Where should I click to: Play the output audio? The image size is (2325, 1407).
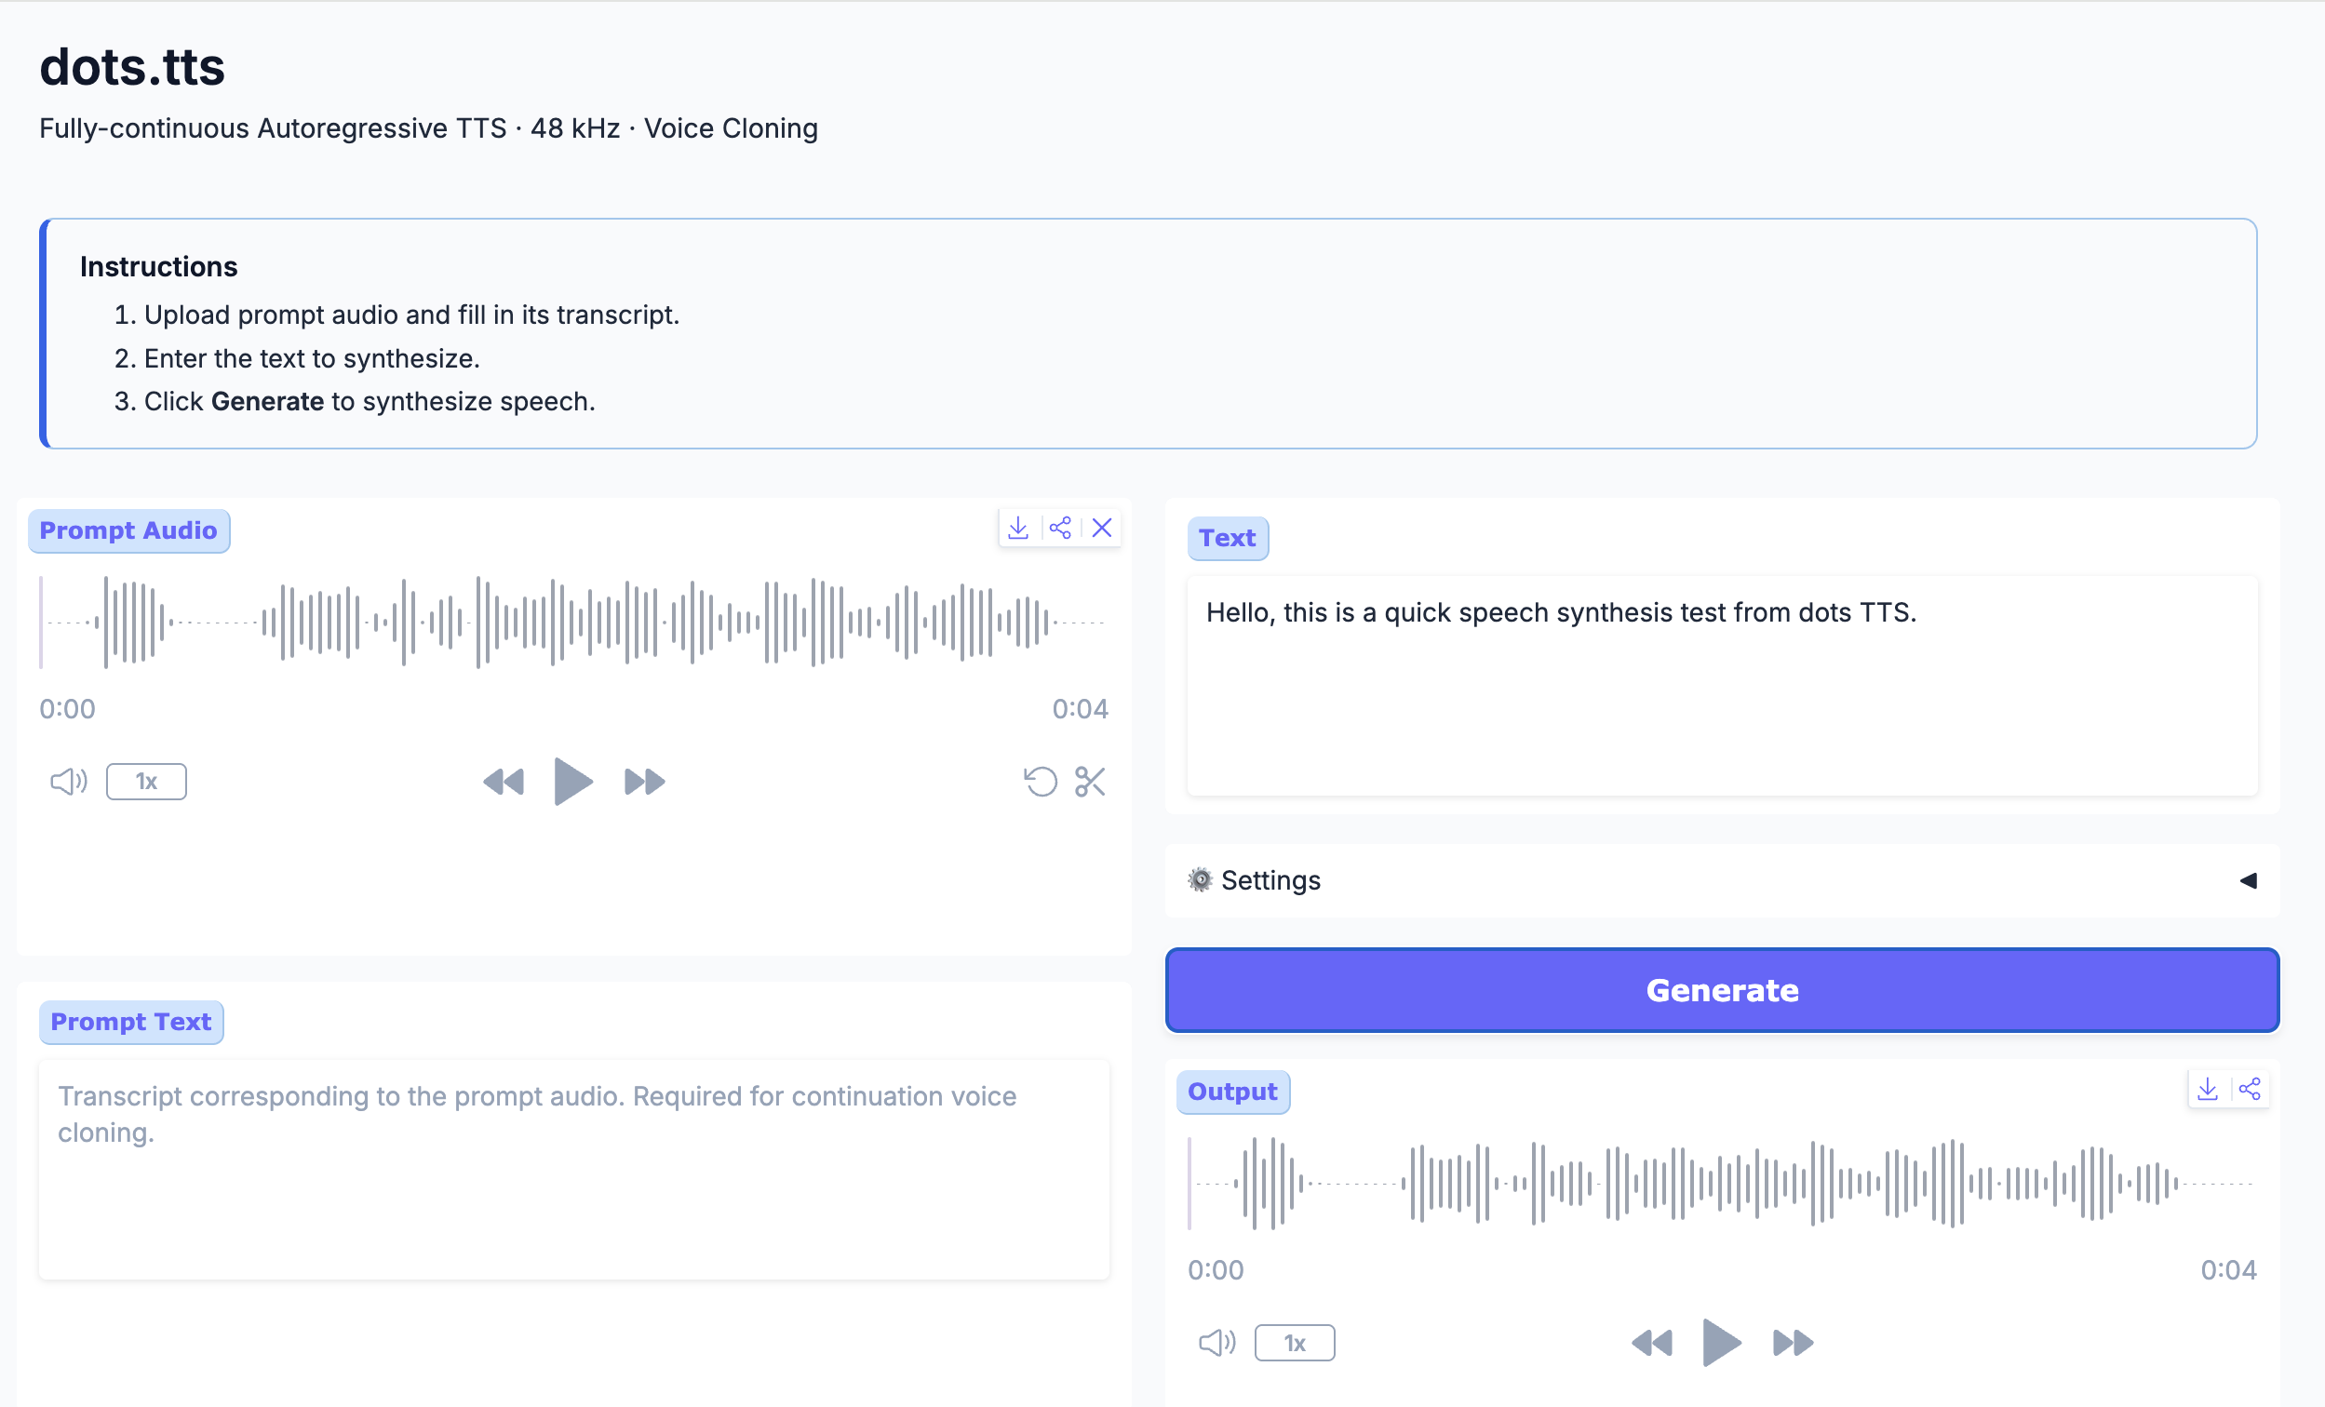tap(1721, 1342)
